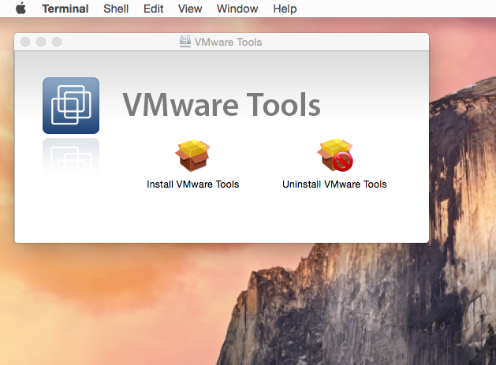This screenshot has height=365, width=496.
Task: Close the VMware Tools window
Action: [26, 42]
